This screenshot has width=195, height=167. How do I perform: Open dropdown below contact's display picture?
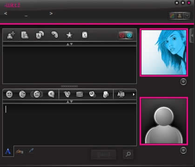pos(183,82)
